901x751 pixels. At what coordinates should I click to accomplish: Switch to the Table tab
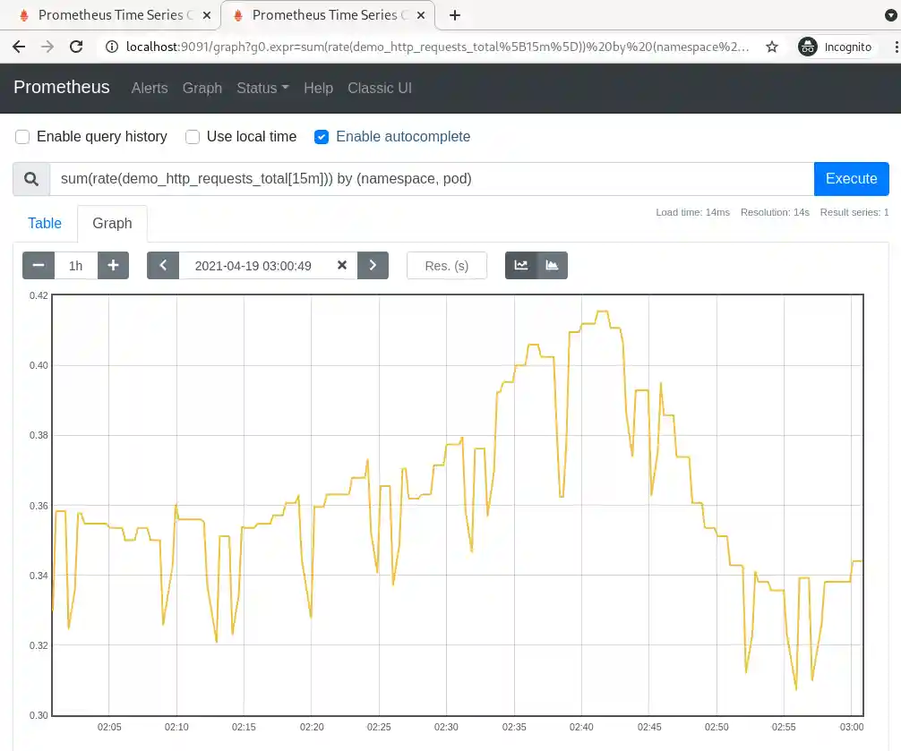tap(45, 223)
